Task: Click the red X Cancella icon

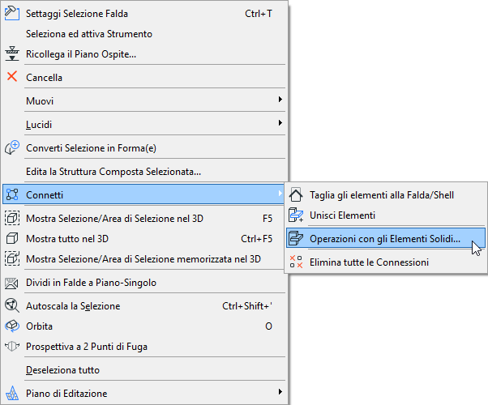Action: (12, 77)
